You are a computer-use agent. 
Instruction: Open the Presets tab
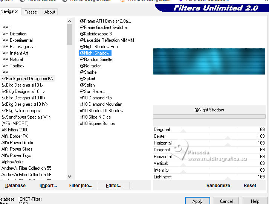coord(31,12)
